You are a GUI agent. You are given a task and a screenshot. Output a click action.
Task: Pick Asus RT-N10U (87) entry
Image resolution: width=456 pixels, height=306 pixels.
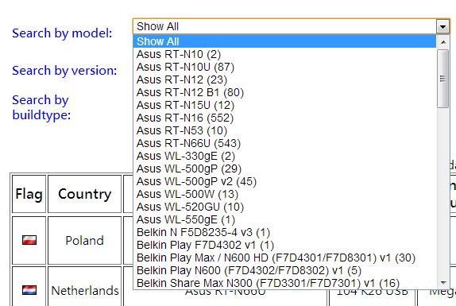coord(284,67)
